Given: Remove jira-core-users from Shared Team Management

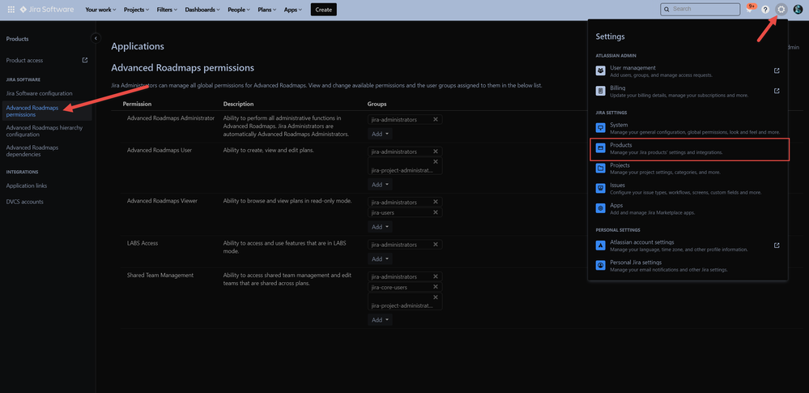Looking at the screenshot, I should (x=436, y=287).
